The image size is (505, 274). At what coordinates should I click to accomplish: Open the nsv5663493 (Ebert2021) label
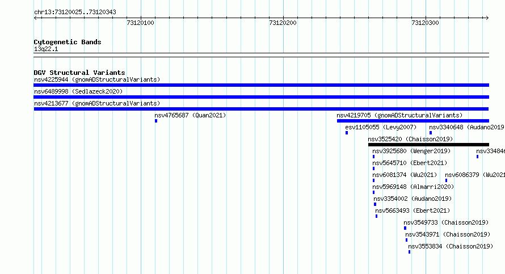pyautogui.click(x=413, y=210)
